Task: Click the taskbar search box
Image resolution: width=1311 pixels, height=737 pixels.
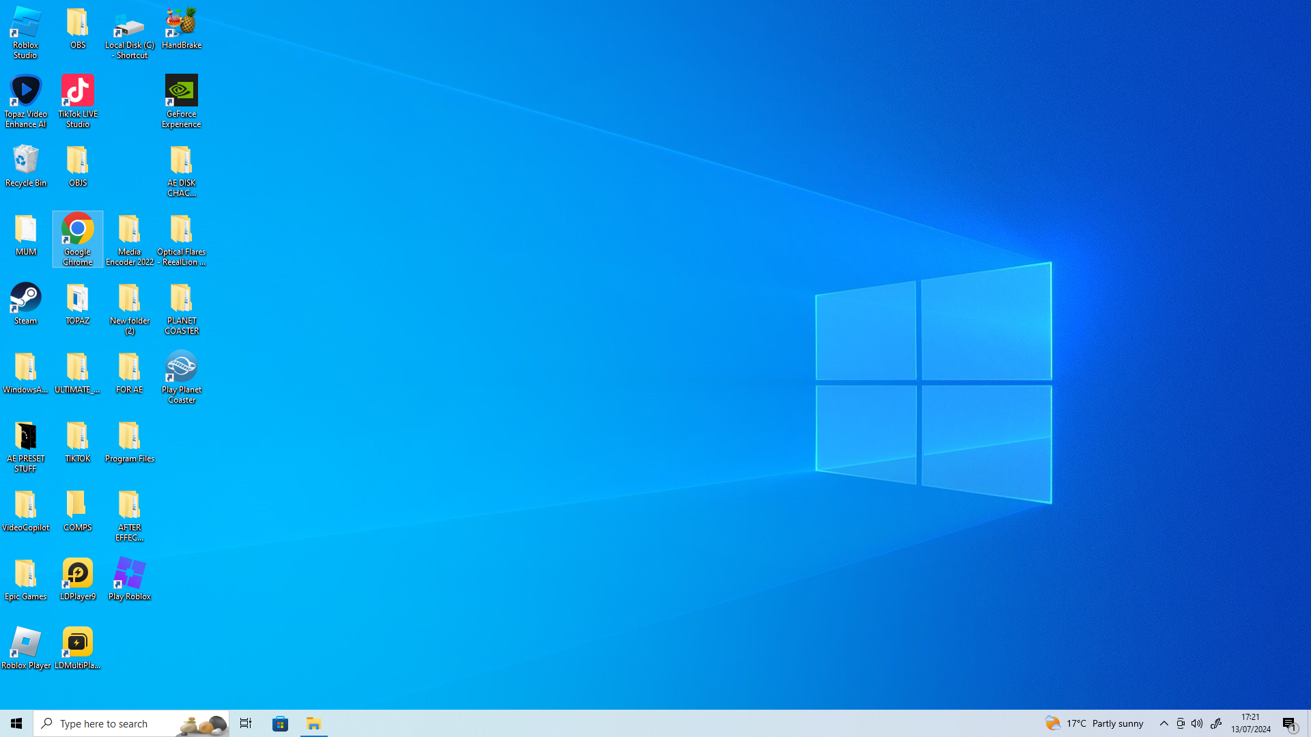Action: tap(109, 723)
